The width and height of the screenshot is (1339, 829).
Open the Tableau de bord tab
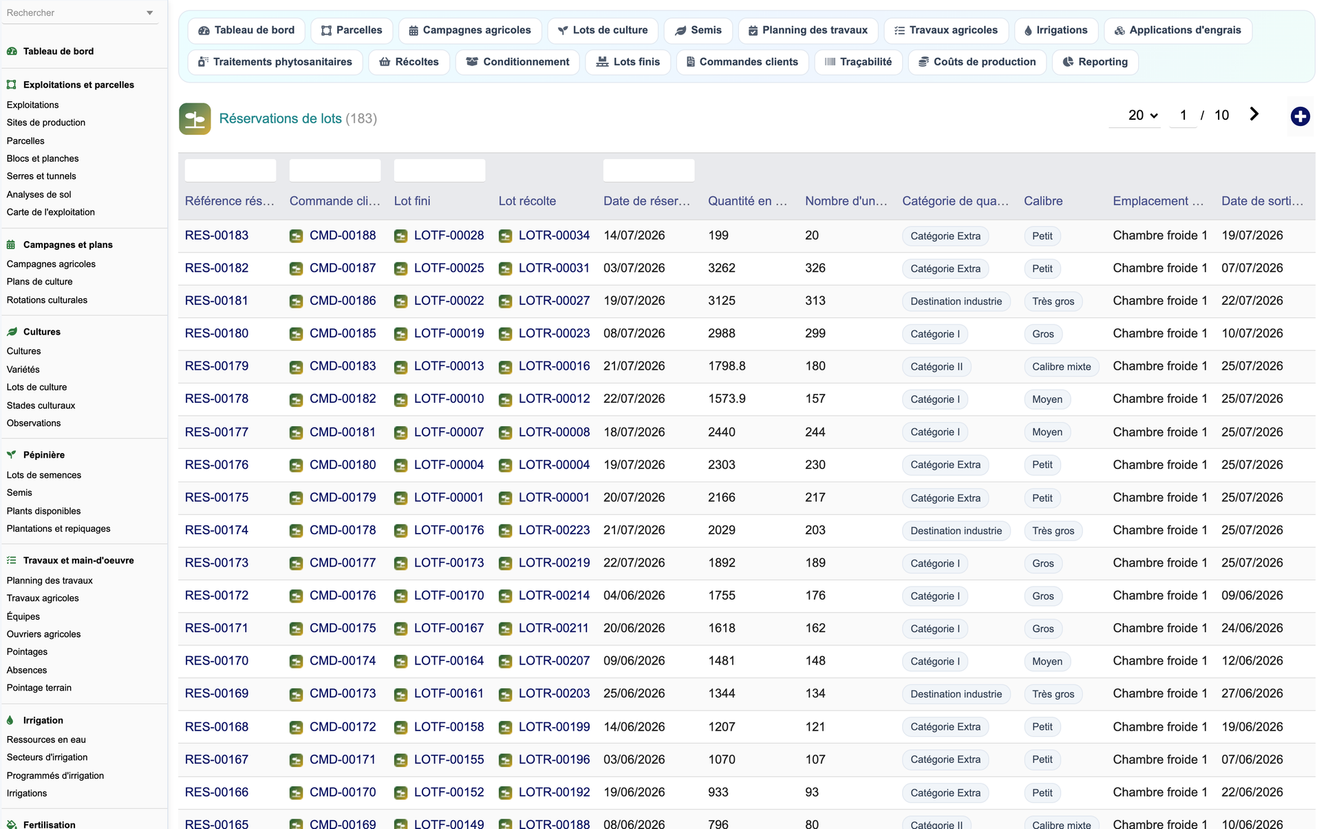(x=246, y=30)
